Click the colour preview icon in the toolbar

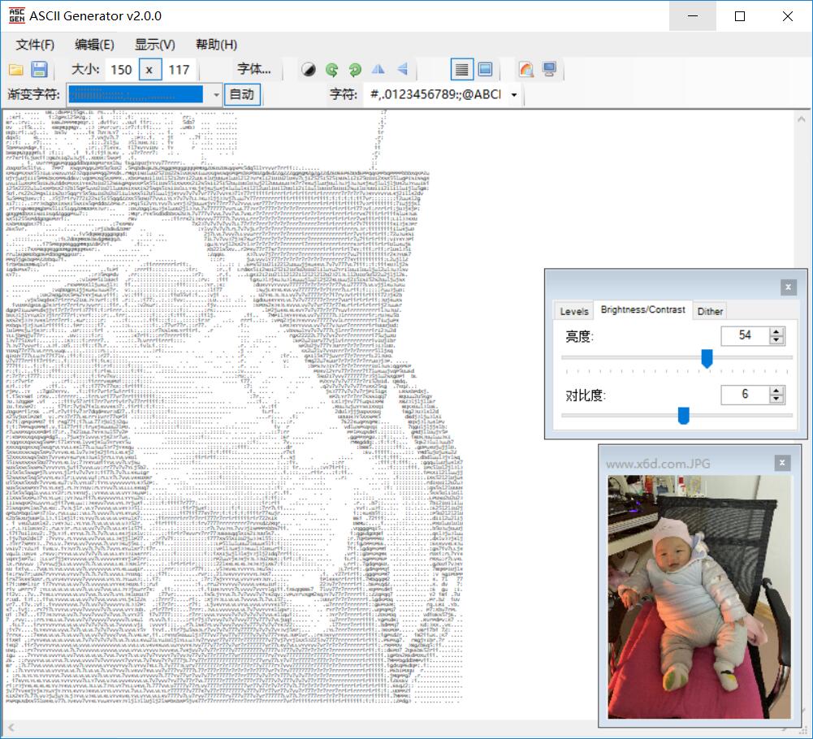coord(526,70)
